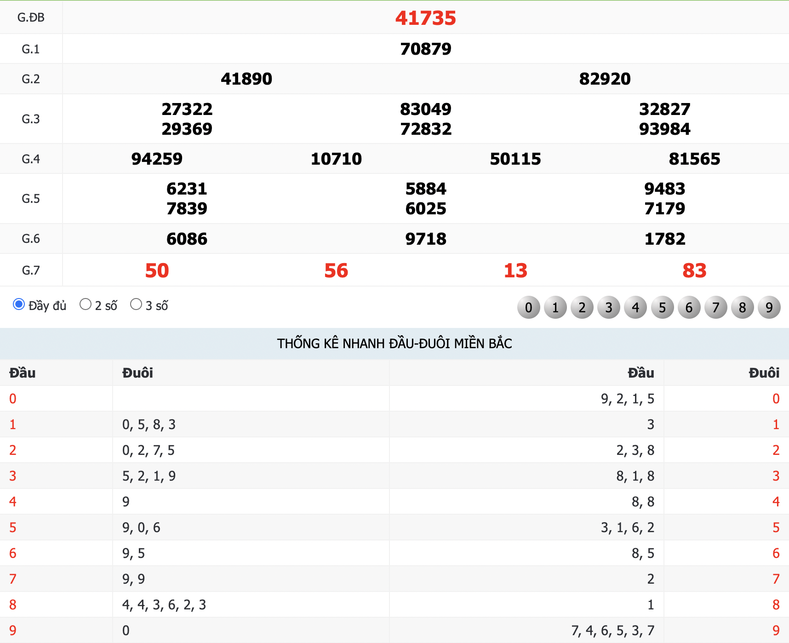789x643 pixels.
Task: Switch to '2 số' display mode
Action: tap(86, 304)
